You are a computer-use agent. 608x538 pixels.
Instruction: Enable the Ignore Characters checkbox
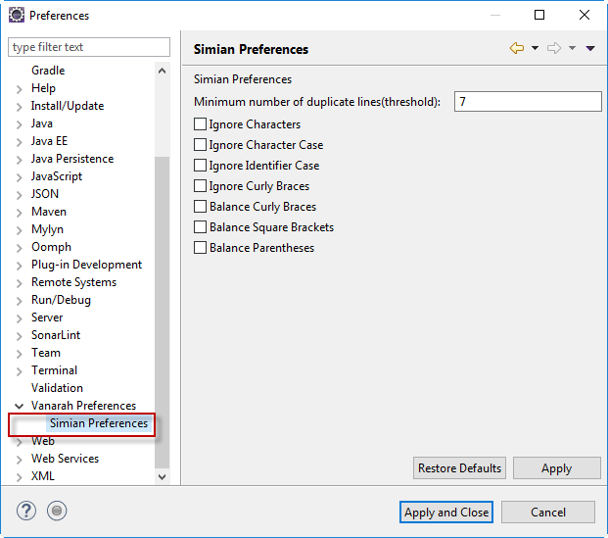(201, 124)
